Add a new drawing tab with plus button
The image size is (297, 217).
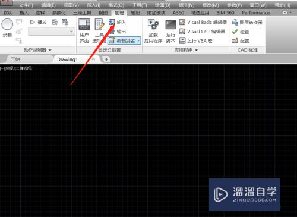coord(106,59)
